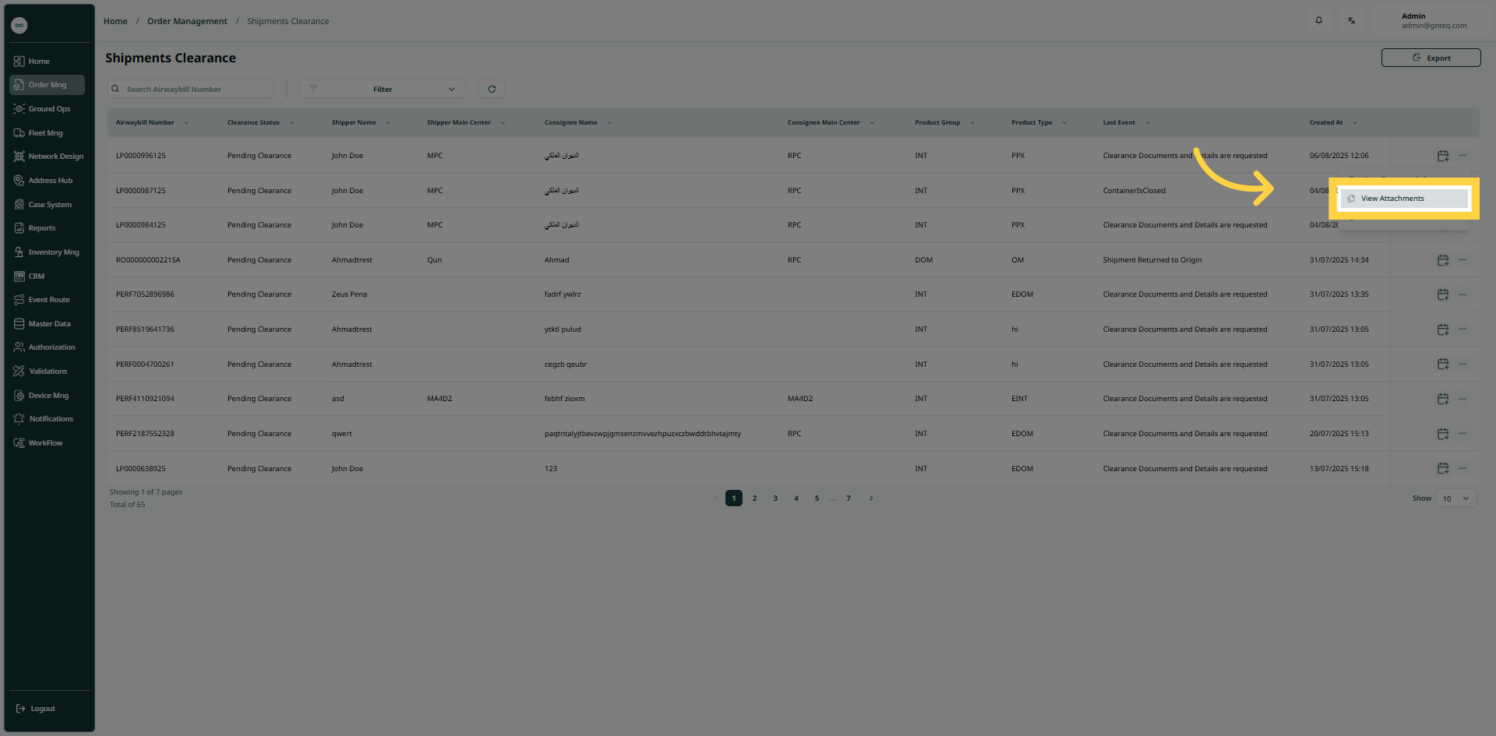Open Ground Ops in the sidebar
The width and height of the screenshot is (1496, 736).
[47, 109]
